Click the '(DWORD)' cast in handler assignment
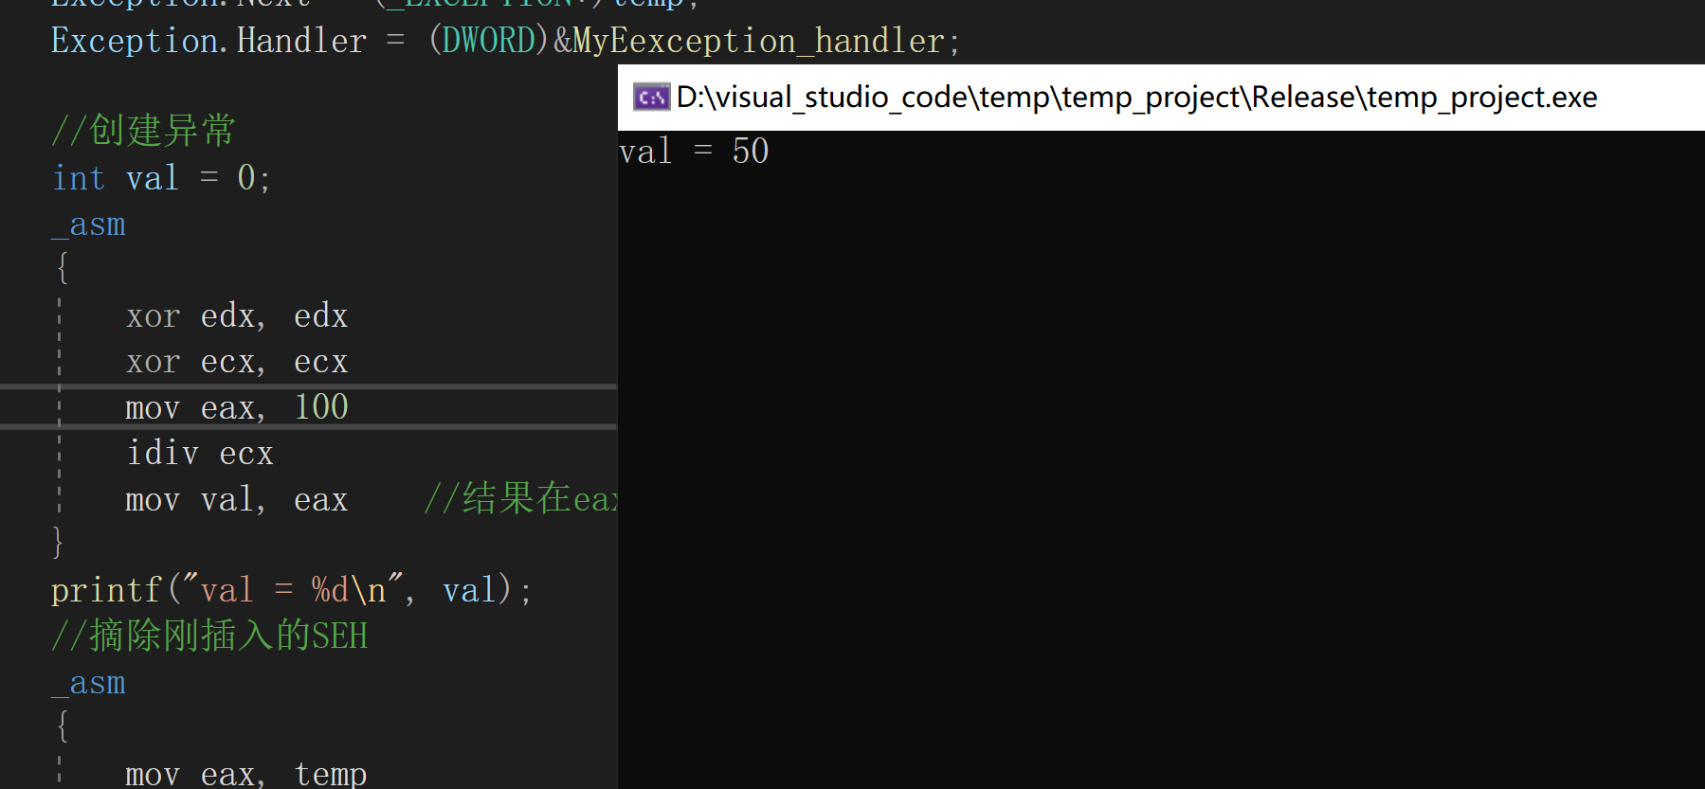Viewport: 1705px width, 789px height. [x=489, y=41]
